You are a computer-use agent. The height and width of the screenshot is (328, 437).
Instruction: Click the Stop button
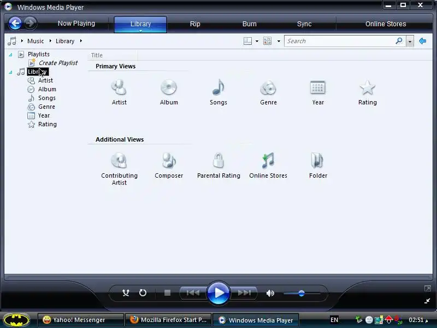[167, 293]
